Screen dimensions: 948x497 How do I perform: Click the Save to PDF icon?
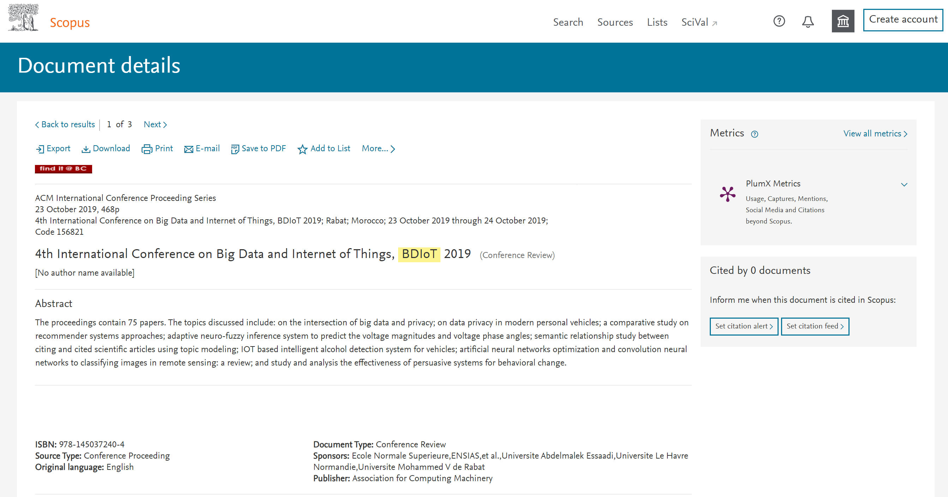point(235,149)
